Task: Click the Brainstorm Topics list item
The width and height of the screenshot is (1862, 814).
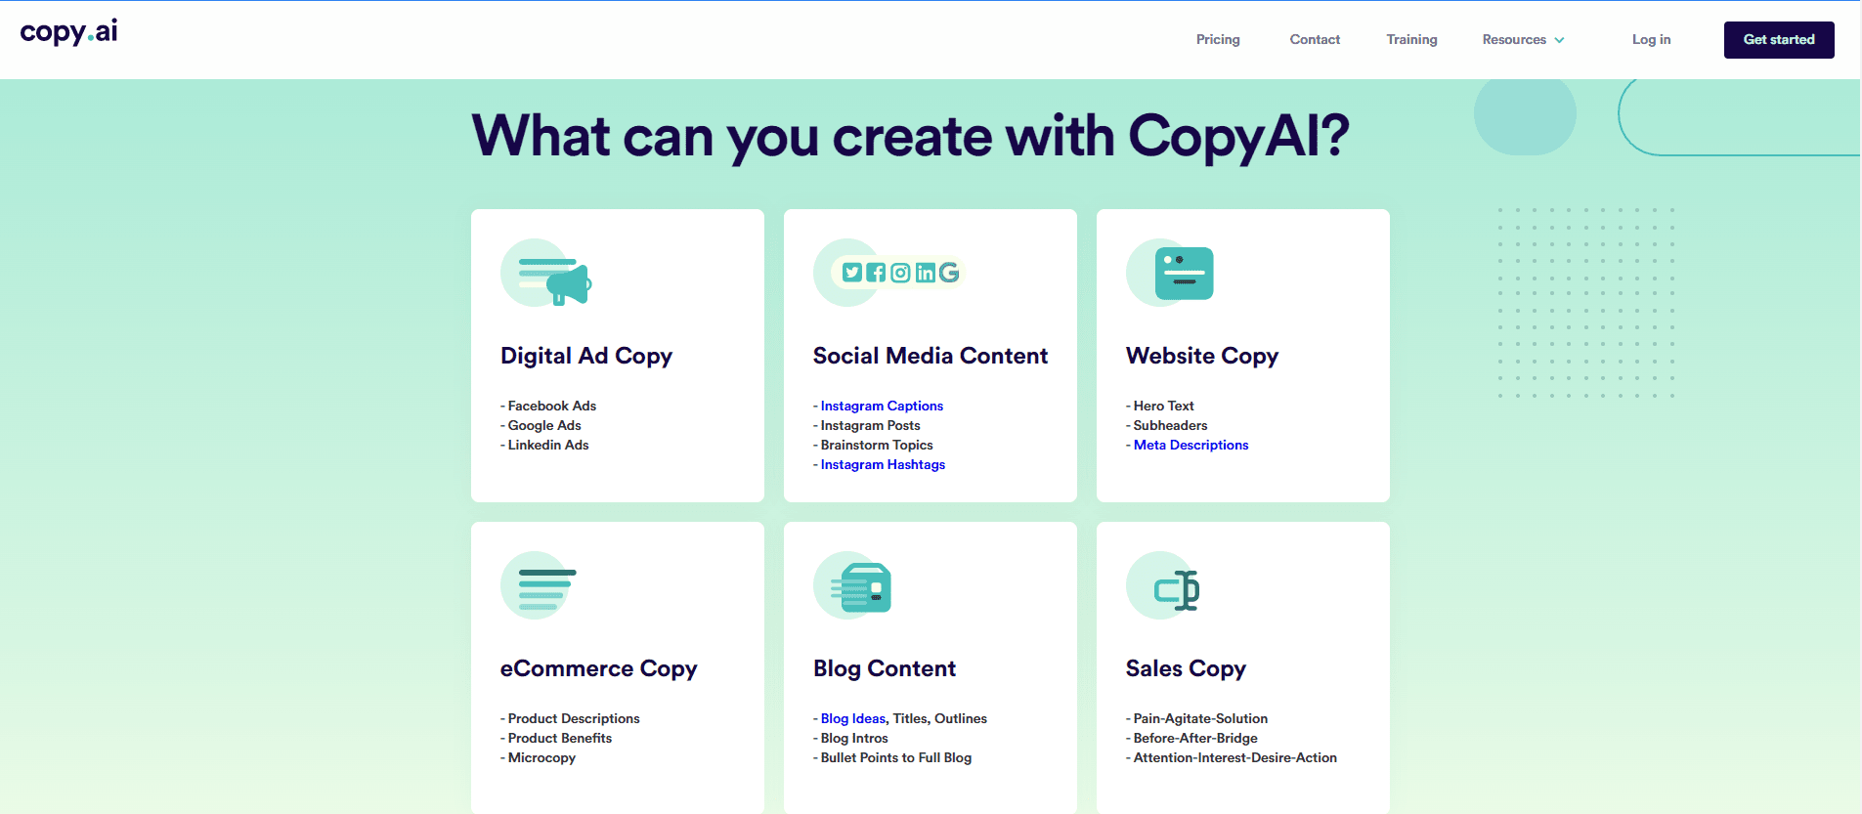Action: [x=873, y=445]
